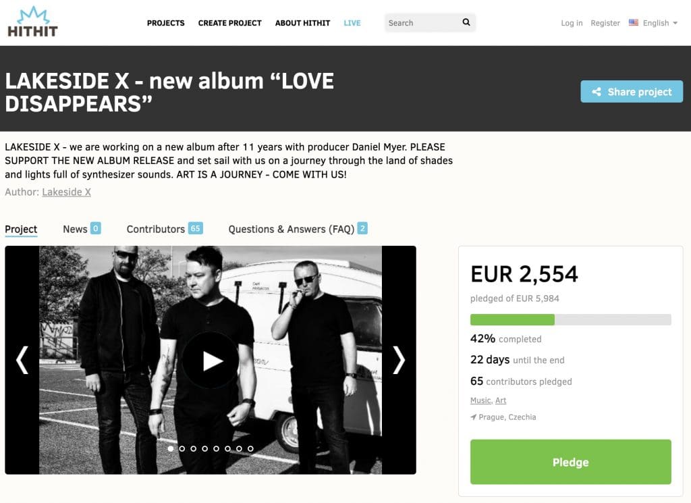Play the Lakeside X video
691x503 pixels.
click(x=211, y=361)
